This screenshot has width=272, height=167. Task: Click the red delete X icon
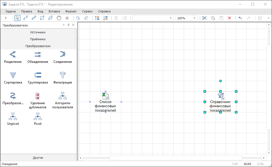click(229, 18)
